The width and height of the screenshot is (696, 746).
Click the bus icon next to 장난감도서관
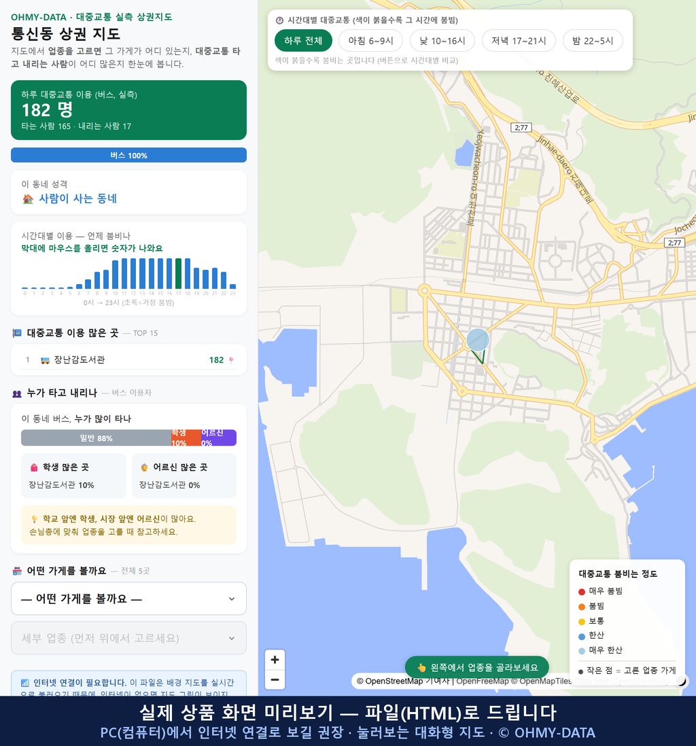(46, 360)
